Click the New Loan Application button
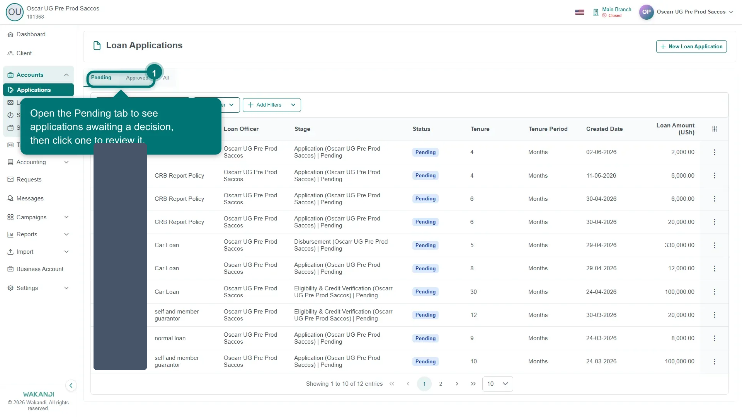This screenshot has width=742, height=417. (x=691, y=47)
